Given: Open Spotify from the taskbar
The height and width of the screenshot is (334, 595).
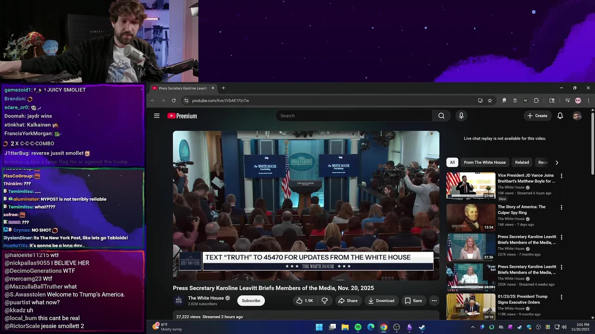Looking at the screenshot, I should (x=358, y=327).
